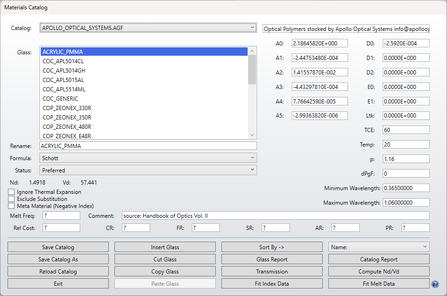Viewport: 447px width, 296px height.
Task: Open the Catalog dropdown showing APOLLO_OPTICAL_SYSTEMS.AGF
Action: pyautogui.click(x=147, y=28)
